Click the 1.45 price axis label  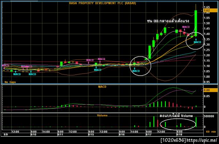pos(207,29)
